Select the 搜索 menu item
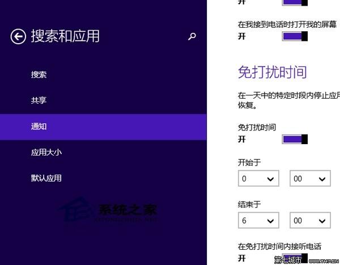This screenshot has height=265, width=340. click(39, 74)
